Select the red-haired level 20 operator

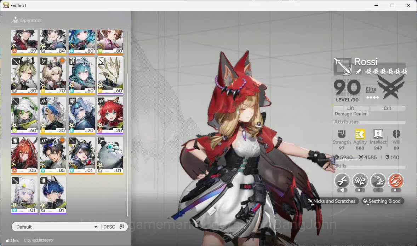click(x=110, y=115)
